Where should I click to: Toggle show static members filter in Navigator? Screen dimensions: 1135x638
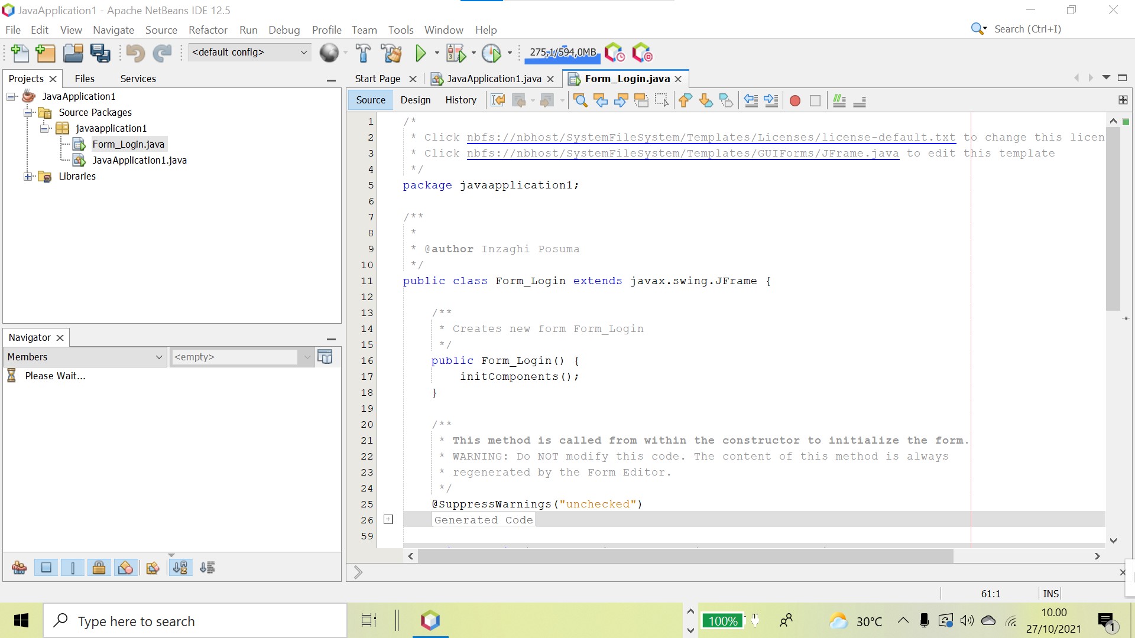coord(73,568)
